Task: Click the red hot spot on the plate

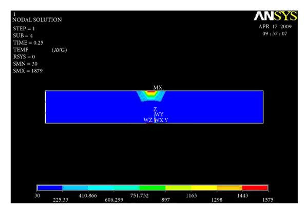Action: coord(151,92)
